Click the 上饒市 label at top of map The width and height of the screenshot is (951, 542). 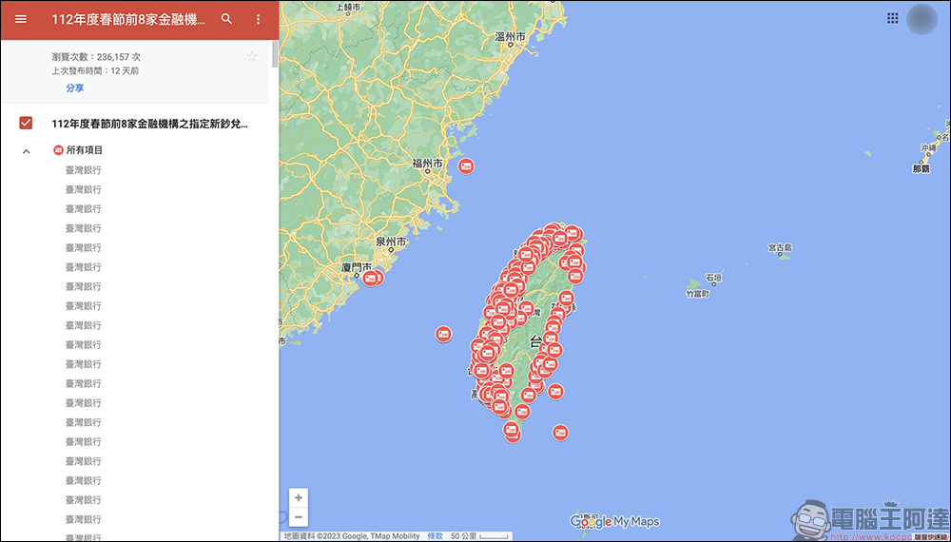tap(348, 8)
